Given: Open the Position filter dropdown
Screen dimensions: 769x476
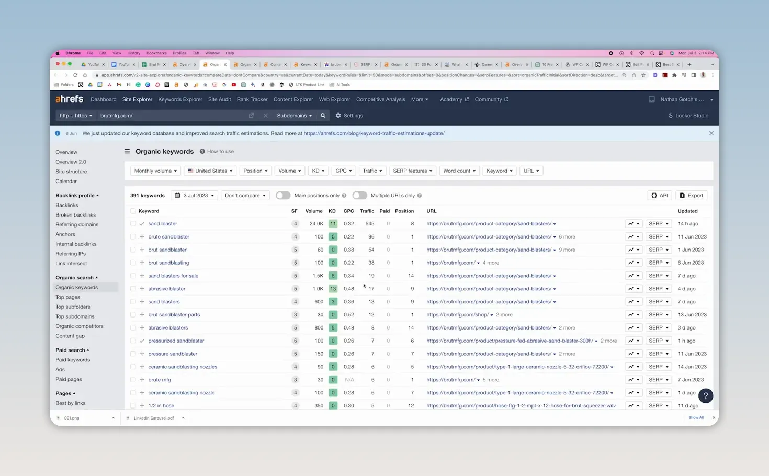Looking at the screenshot, I should [x=255, y=171].
